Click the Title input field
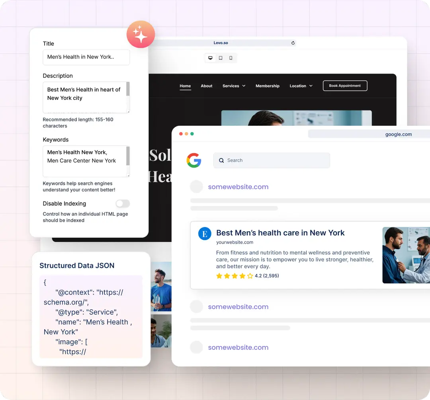Screen dimensions: 430x400 86,57
